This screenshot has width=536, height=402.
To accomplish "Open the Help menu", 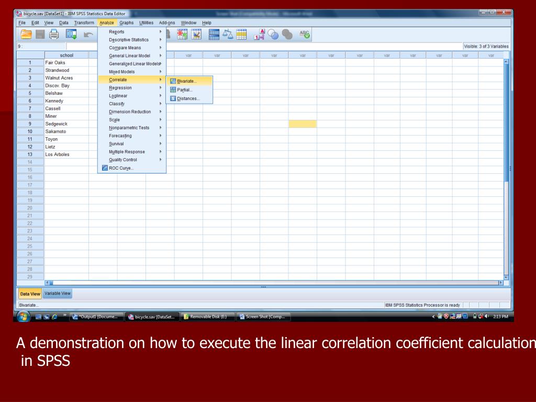I will (x=206, y=23).
